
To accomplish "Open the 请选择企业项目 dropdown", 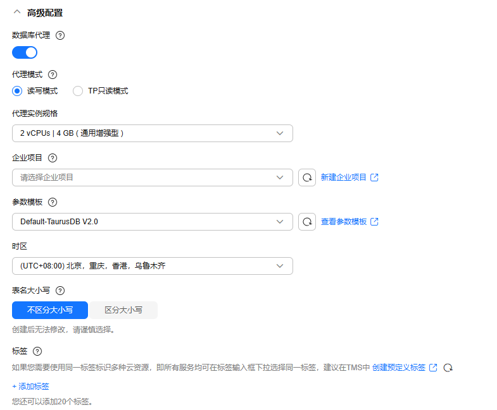I will tap(153, 178).
